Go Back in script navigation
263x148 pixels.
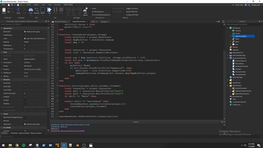pyautogui.click(x=18, y=10)
